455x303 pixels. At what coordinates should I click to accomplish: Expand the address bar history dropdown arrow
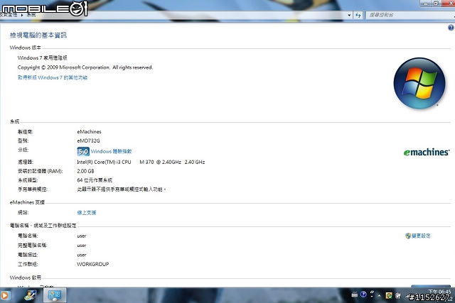pos(349,15)
